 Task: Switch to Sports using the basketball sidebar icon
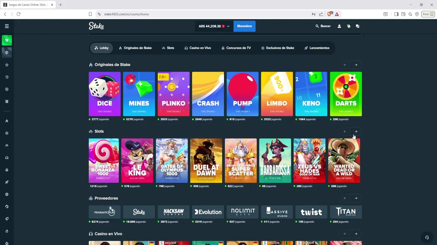pyautogui.click(x=6, y=52)
